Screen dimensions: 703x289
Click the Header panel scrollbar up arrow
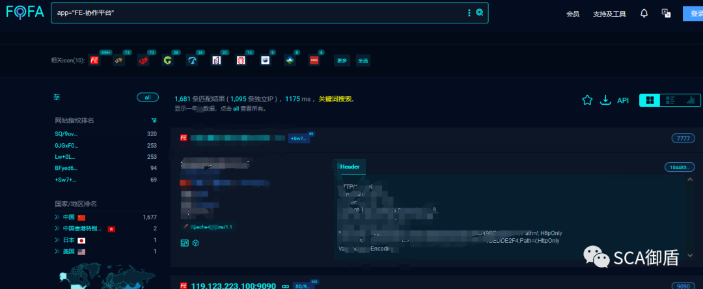pos(691,180)
